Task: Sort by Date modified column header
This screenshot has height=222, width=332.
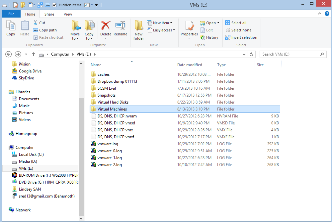Action: [x=190, y=65]
